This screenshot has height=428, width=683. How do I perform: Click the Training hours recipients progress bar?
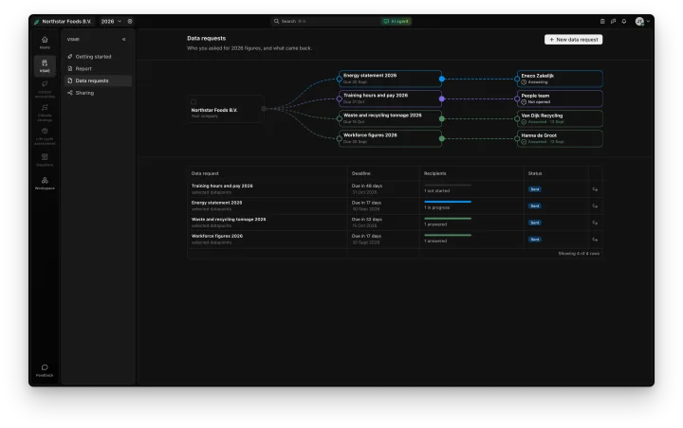tap(448, 185)
